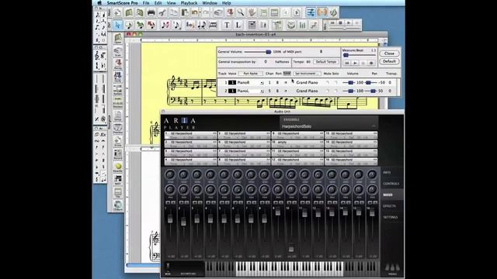Open the Apple menu
The width and height of the screenshot is (497, 279).
click(x=99, y=3)
